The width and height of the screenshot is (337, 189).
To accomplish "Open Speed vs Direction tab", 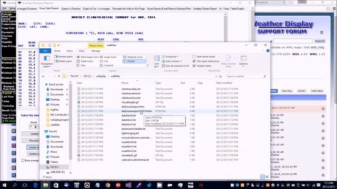I will [x=71, y=9].
